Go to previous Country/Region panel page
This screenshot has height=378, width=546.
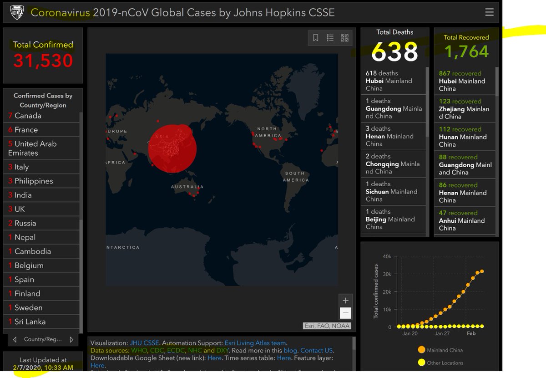coord(15,339)
